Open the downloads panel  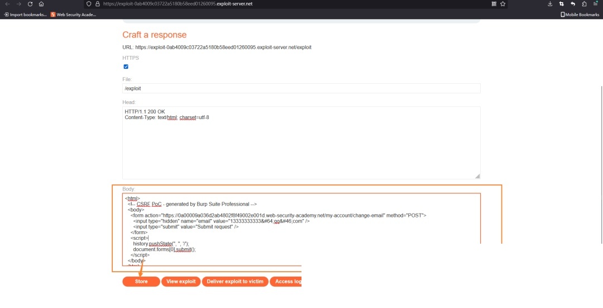click(550, 4)
